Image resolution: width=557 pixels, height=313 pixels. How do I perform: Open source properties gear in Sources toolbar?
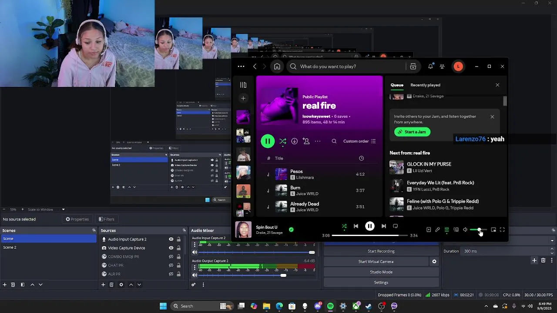click(121, 285)
